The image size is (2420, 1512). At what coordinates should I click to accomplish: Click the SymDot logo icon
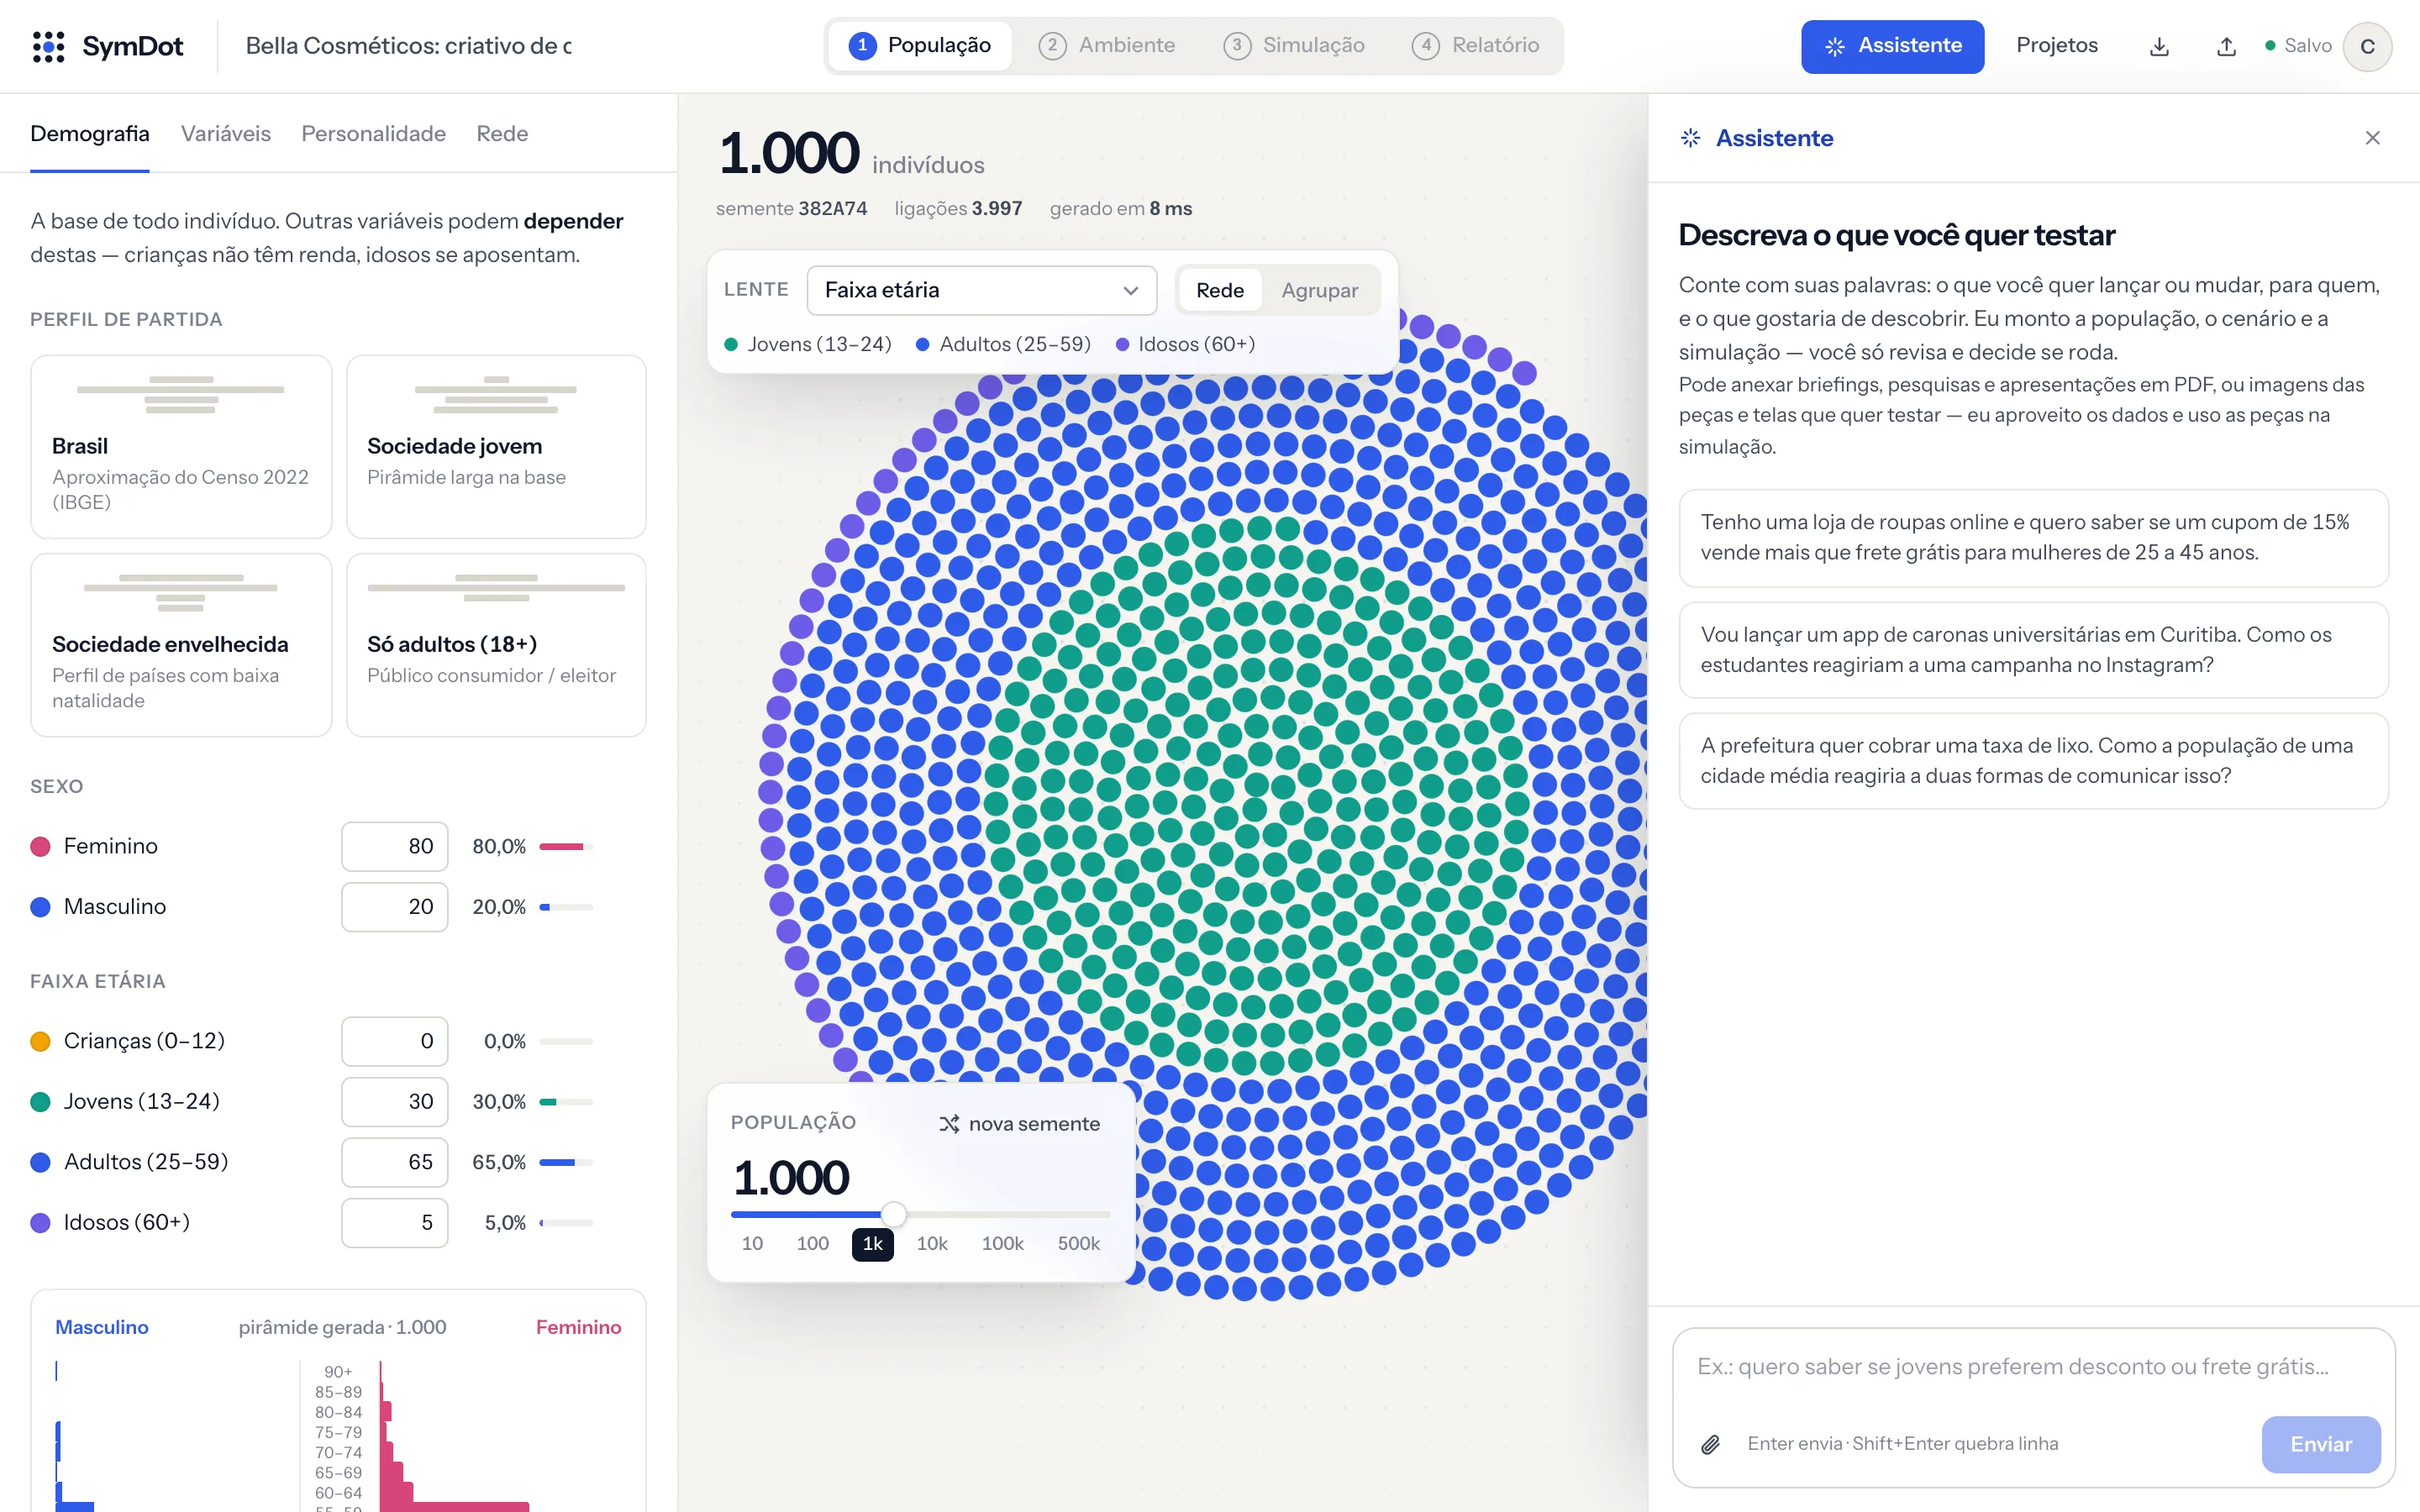pyautogui.click(x=48, y=46)
